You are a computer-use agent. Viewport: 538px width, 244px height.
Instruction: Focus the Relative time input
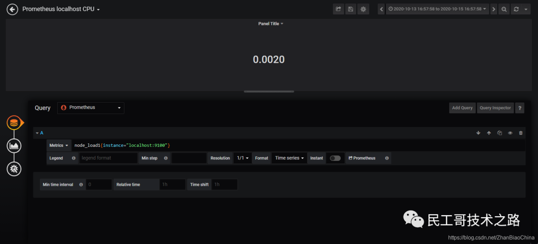click(172, 185)
